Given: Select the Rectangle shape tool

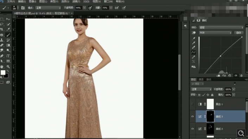Looking at the screenshot, I should coord(8,61).
